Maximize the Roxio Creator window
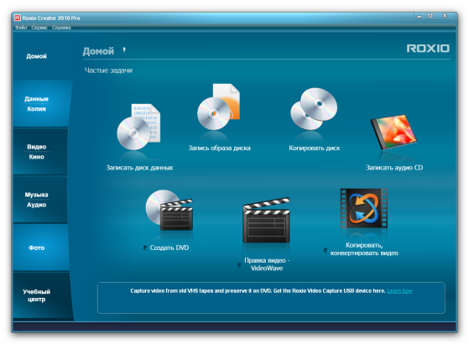The height and width of the screenshot is (344, 469). 430,16
